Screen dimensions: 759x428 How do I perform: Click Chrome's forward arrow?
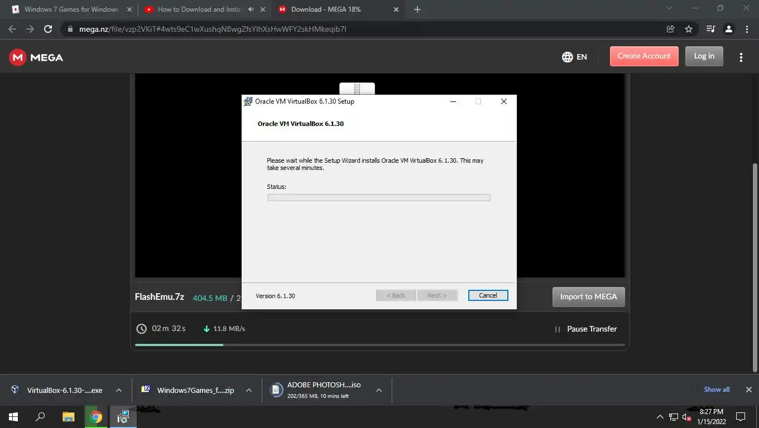click(30, 29)
